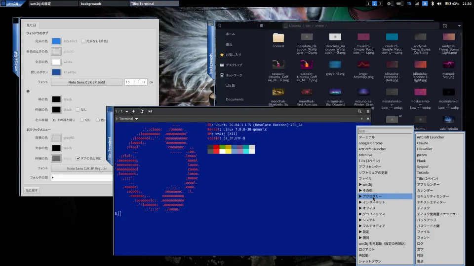Image resolution: width=474 pixels, height=266 pixels.
Task: Click 元に戻す reset button
Action: (32, 191)
